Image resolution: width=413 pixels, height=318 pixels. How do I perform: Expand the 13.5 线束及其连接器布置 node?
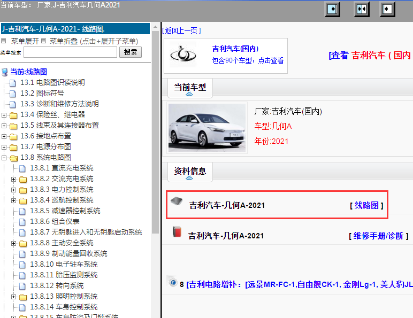[4, 126]
